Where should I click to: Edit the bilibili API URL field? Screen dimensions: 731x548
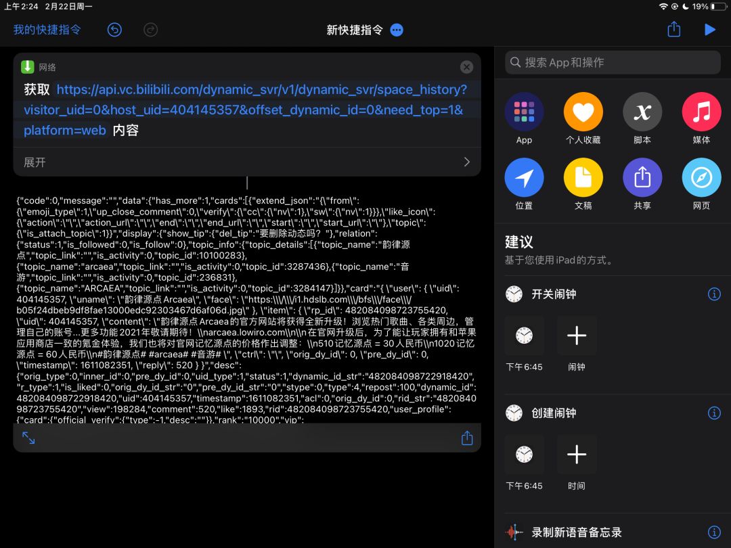click(x=245, y=110)
